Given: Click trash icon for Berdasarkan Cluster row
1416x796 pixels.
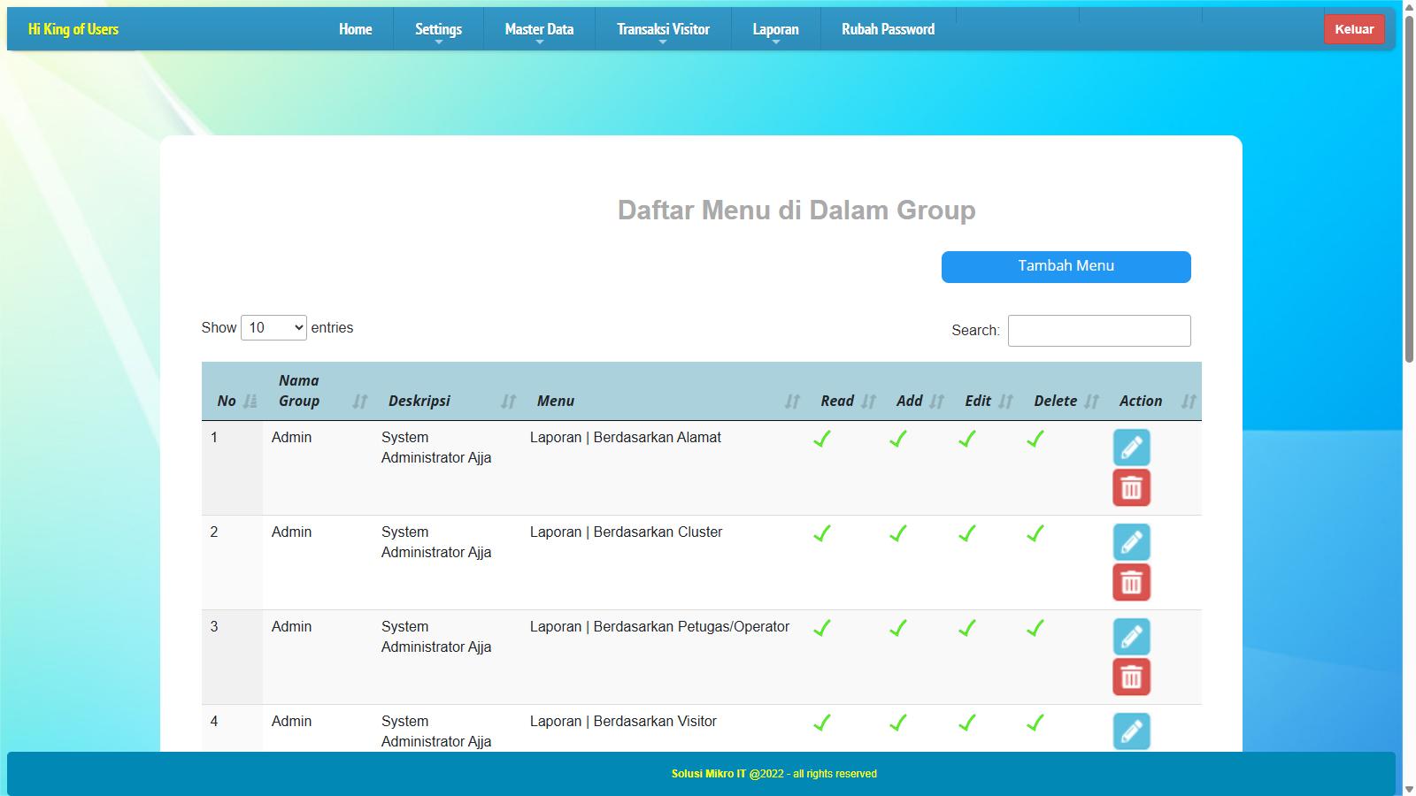Looking at the screenshot, I should [x=1131, y=583].
